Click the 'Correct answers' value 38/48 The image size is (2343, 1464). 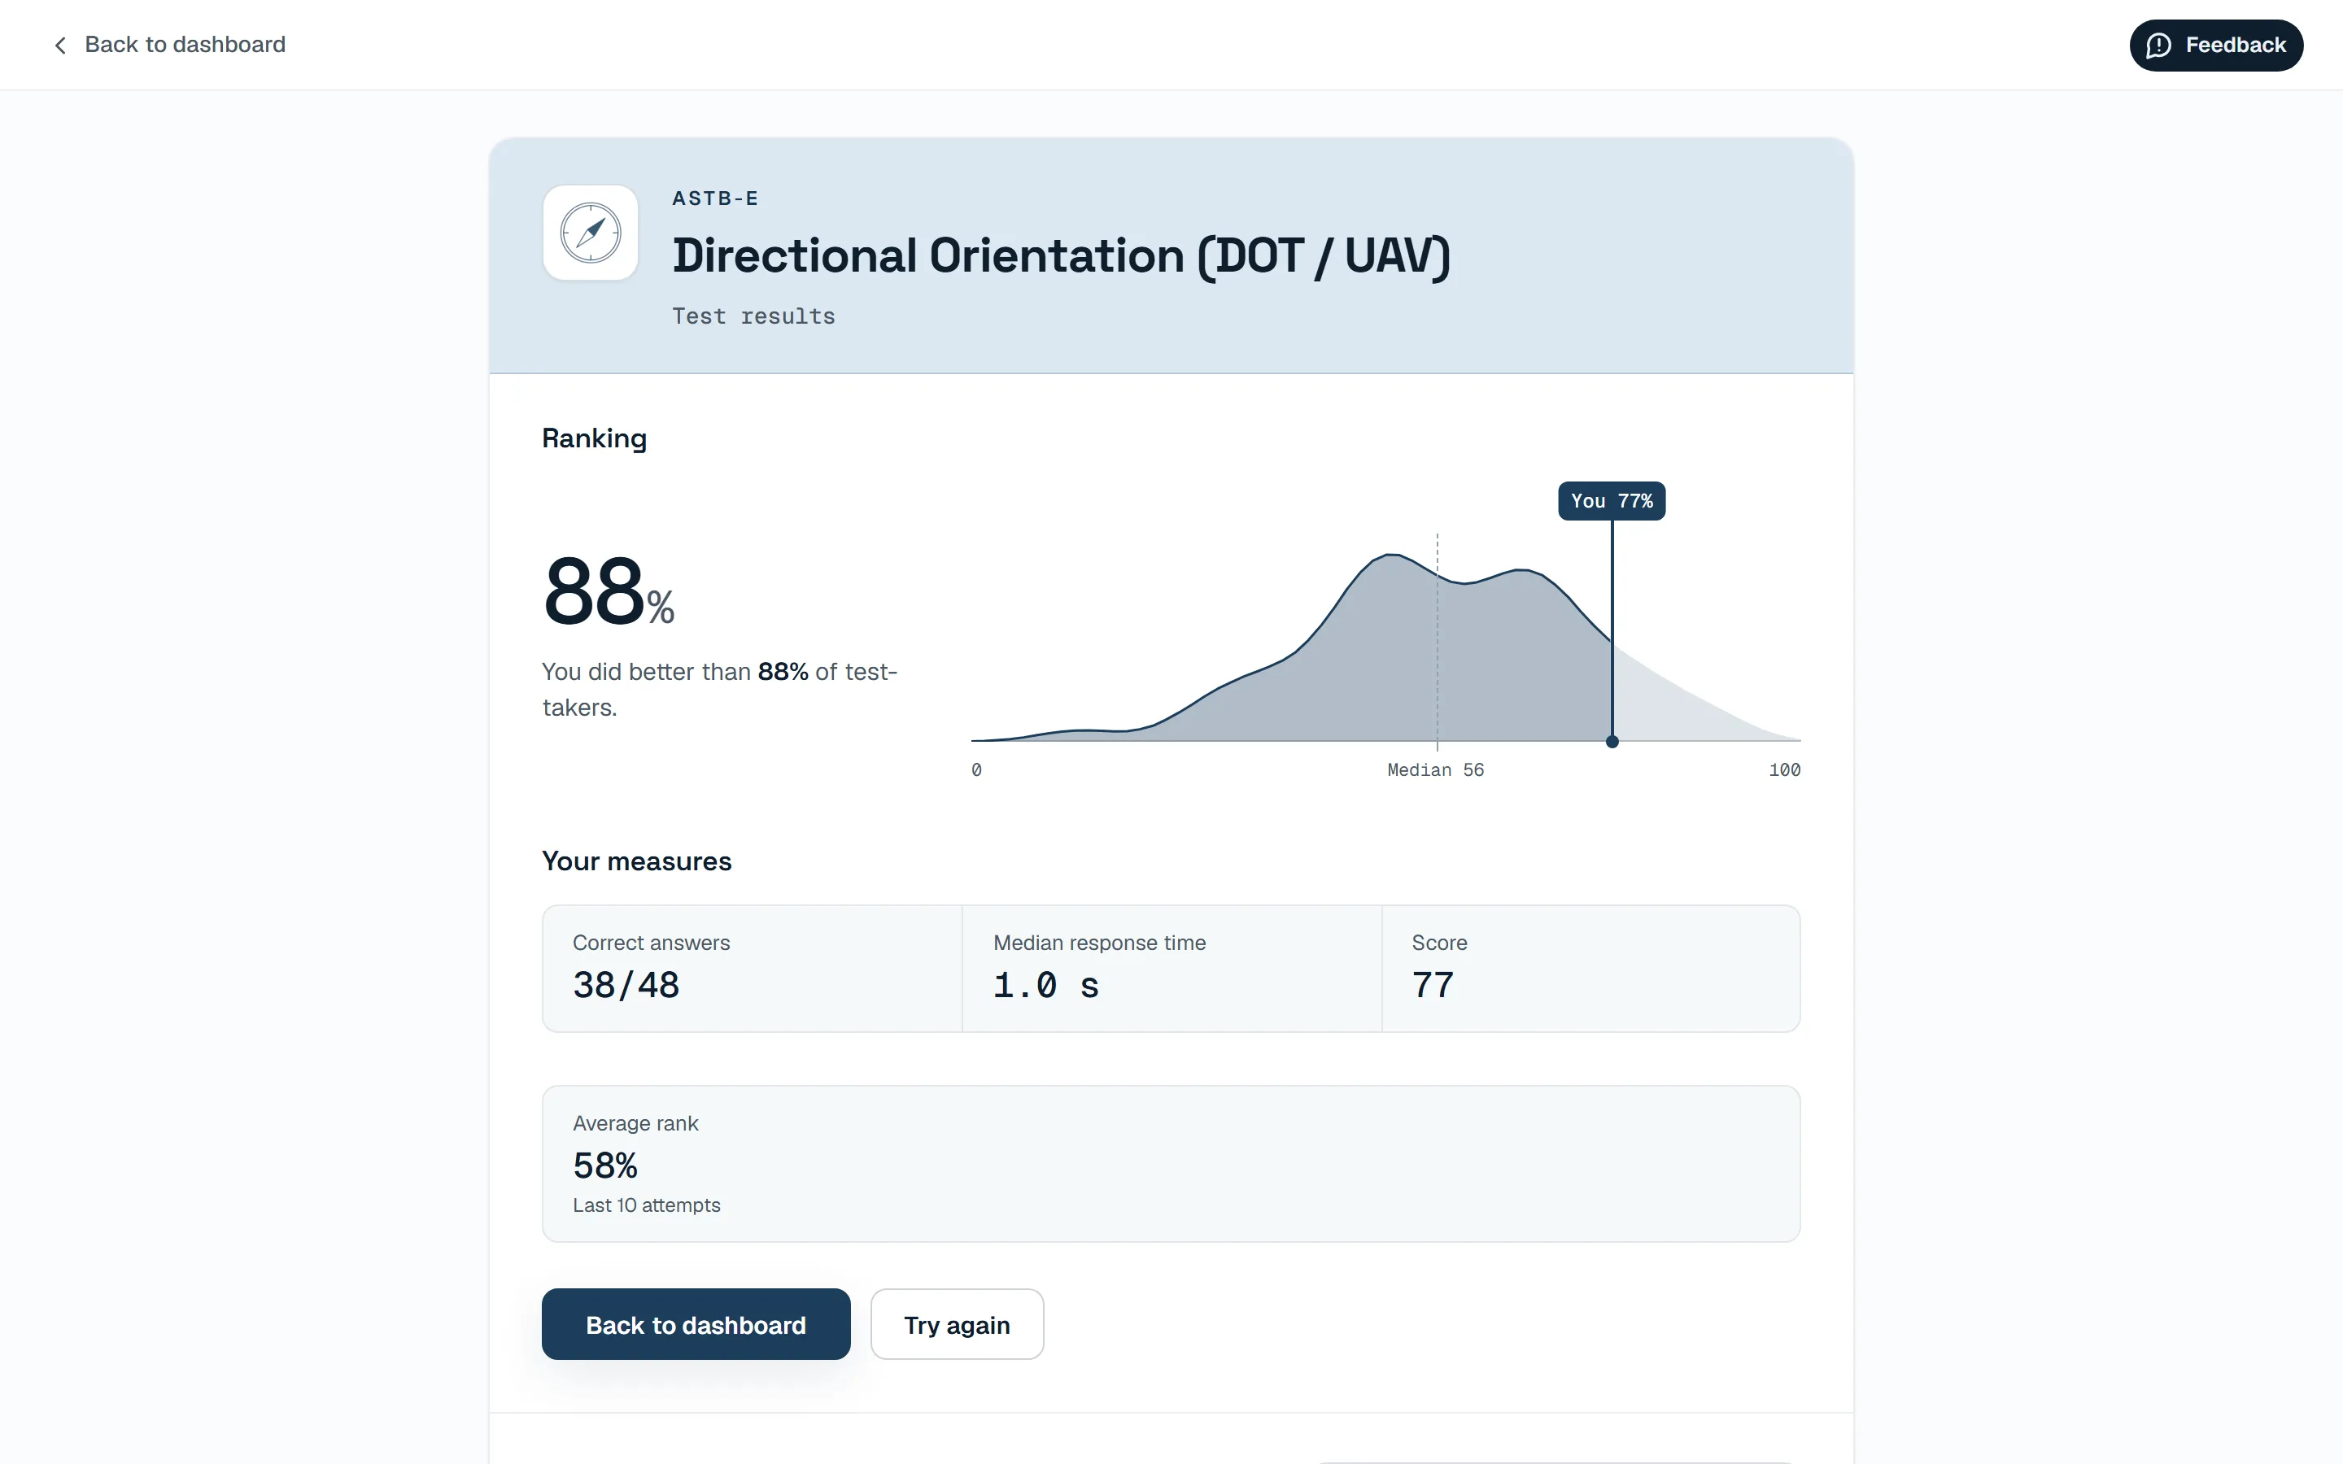(x=626, y=985)
